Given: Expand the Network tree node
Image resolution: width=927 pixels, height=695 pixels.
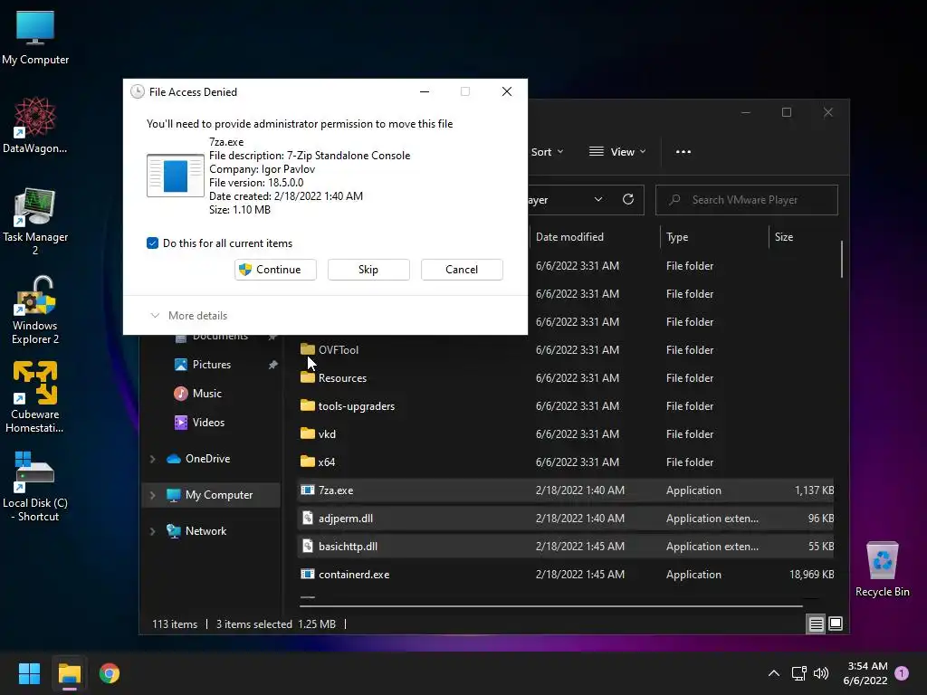Looking at the screenshot, I should point(152,530).
